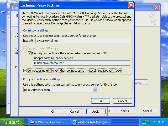Click the Connection settings group label
168x126 pixels.
pos(36,30)
